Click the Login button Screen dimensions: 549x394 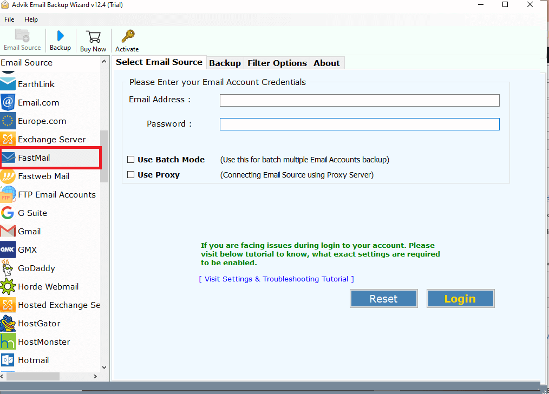(460, 298)
